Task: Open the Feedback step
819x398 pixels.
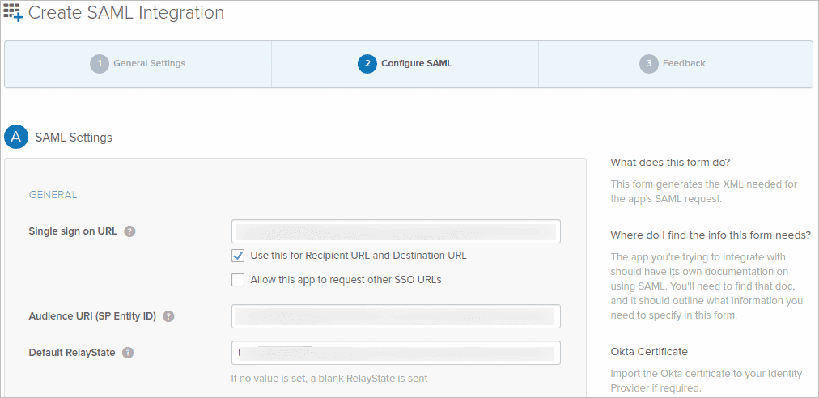Action: (x=684, y=63)
